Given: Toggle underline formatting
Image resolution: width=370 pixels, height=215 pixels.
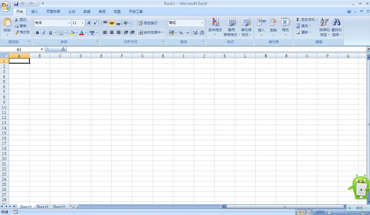Looking at the screenshot, I should (50, 33).
